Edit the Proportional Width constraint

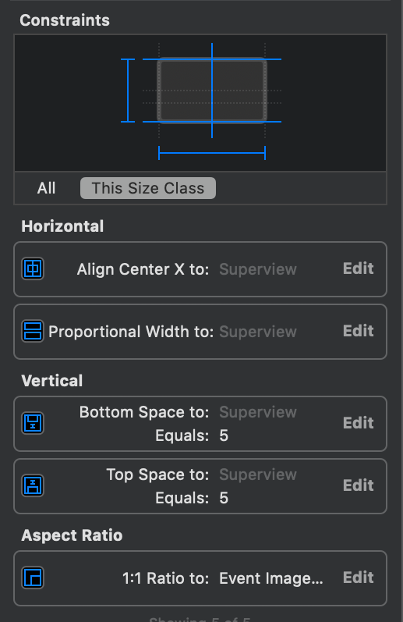pos(359,331)
